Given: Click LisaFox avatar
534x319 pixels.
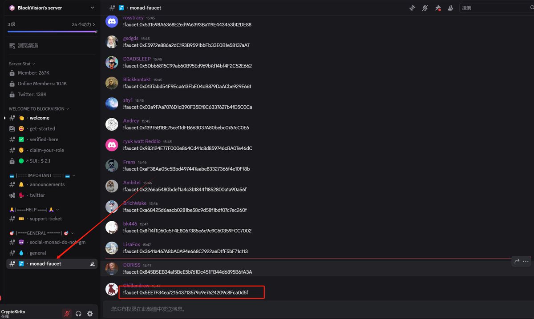Looking at the screenshot, I should [x=112, y=248].
